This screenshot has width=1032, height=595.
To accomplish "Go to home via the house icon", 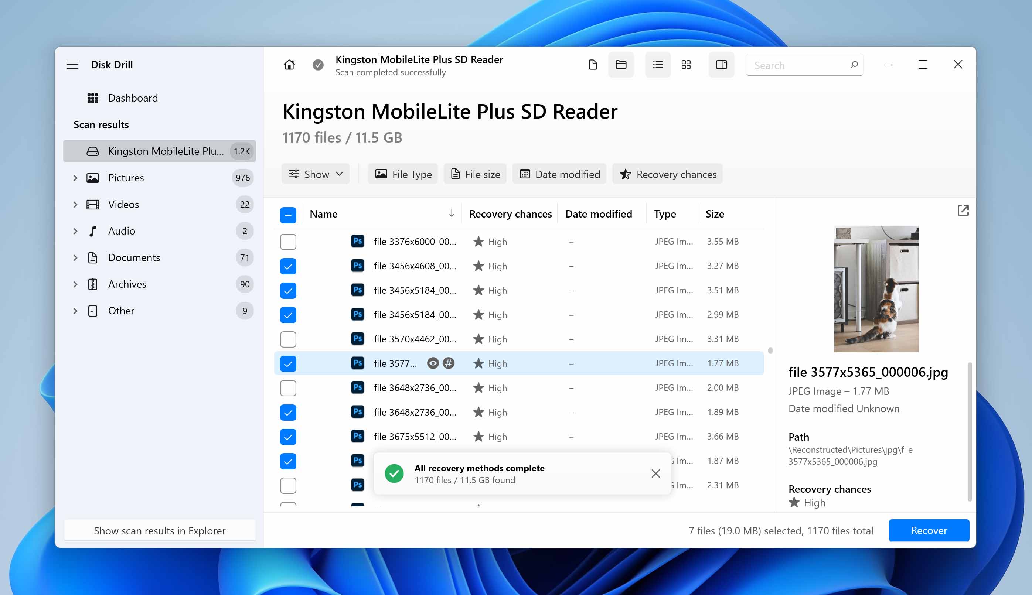I will click(x=289, y=65).
